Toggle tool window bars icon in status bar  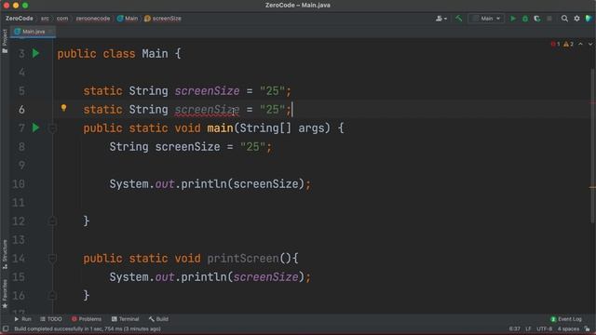6,328
